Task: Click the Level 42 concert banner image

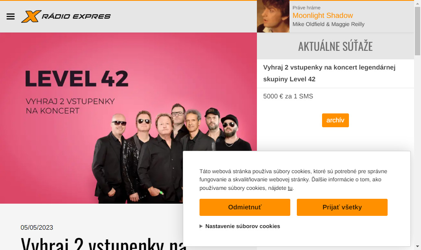Action: [x=128, y=118]
